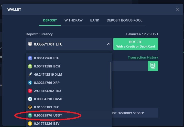The height and width of the screenshot is (127, 184).
Task: Open the Transaction History link
Action: pos(143,57)
